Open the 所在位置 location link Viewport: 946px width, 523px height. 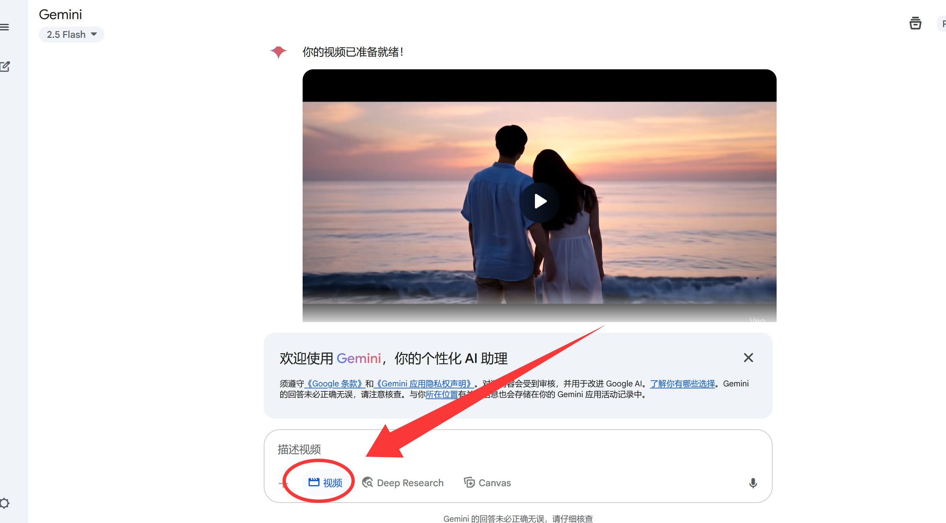pyautogui.click(x=442, y=394)
